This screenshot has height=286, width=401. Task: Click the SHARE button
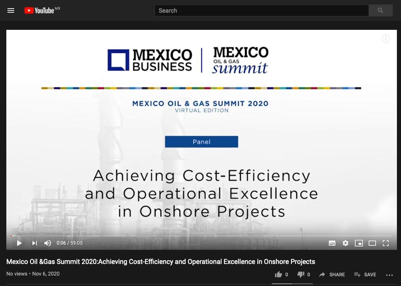[332, 274]
